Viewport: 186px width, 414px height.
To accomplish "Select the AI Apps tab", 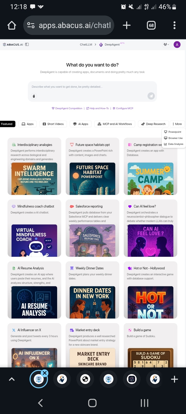I will coord(81,124).
